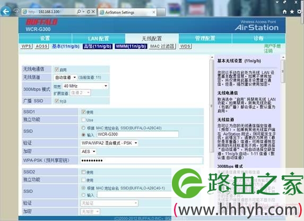Close the AirStation Settings tab
The height and width of the screenshot is (221, 304).
[x=154, y=12]
